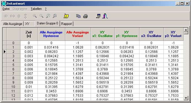Click the colored pulse response icon
191x103 pixels.
click(105, 16)
